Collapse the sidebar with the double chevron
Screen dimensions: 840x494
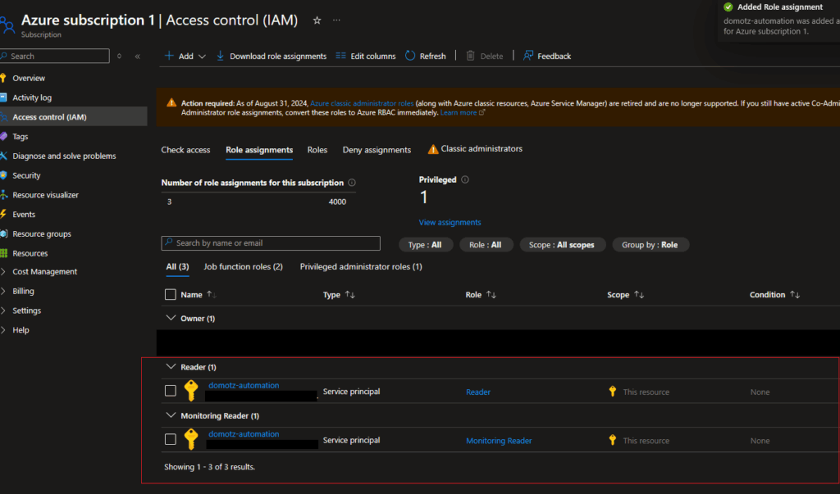[137, 57]
